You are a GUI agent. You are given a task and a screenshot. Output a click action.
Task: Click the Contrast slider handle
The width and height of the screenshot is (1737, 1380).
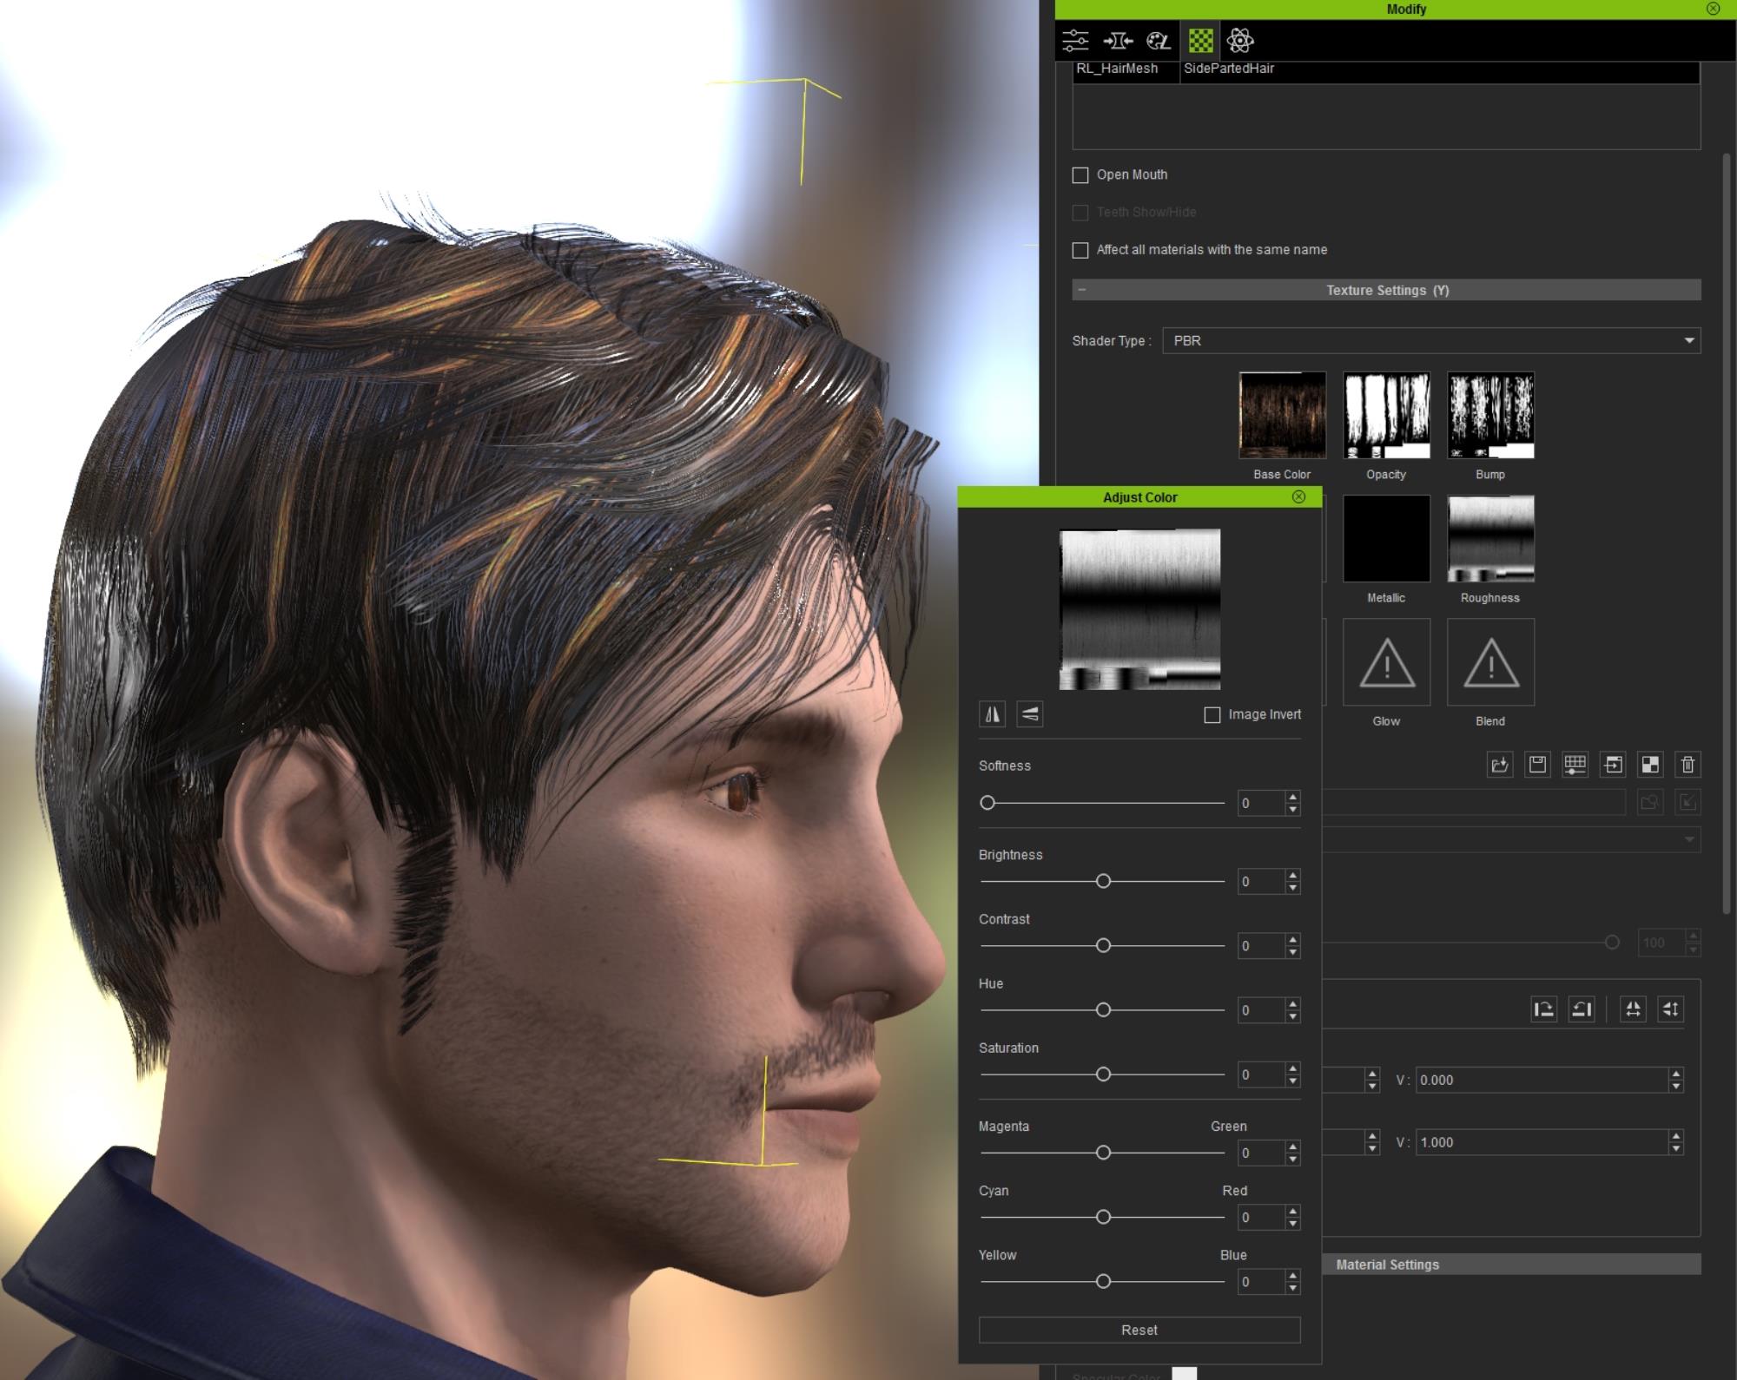tap(1103, 945)
